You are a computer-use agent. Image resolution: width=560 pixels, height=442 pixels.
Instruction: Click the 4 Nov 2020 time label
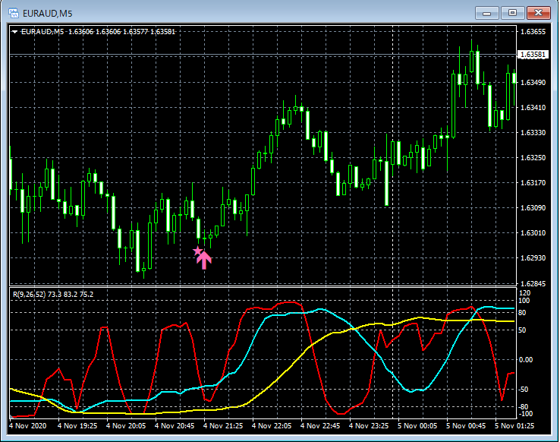coord(27,426)
